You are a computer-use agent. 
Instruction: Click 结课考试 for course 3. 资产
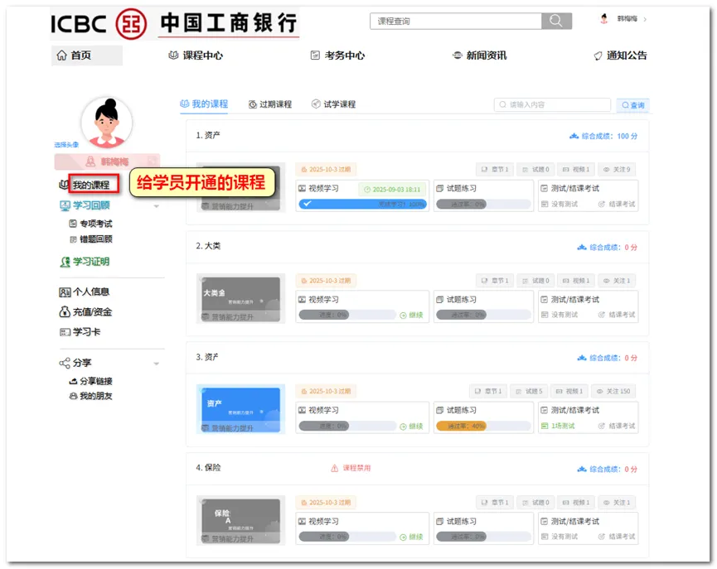(618, 426)
